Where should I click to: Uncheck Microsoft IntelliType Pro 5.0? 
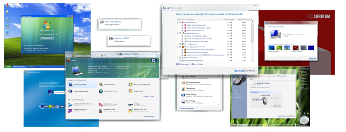180,60
